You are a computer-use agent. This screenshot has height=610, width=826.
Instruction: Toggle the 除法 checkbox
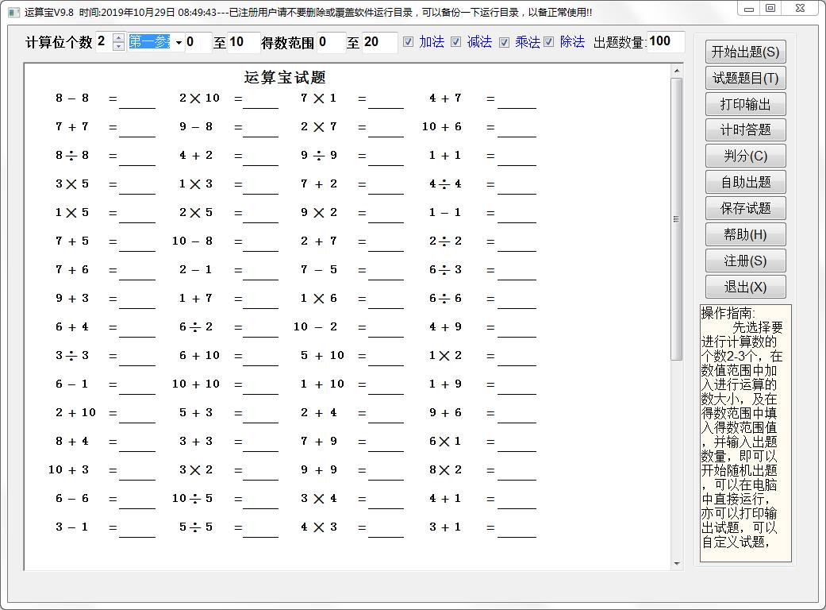pyautogui.click(x=549, y=41)
